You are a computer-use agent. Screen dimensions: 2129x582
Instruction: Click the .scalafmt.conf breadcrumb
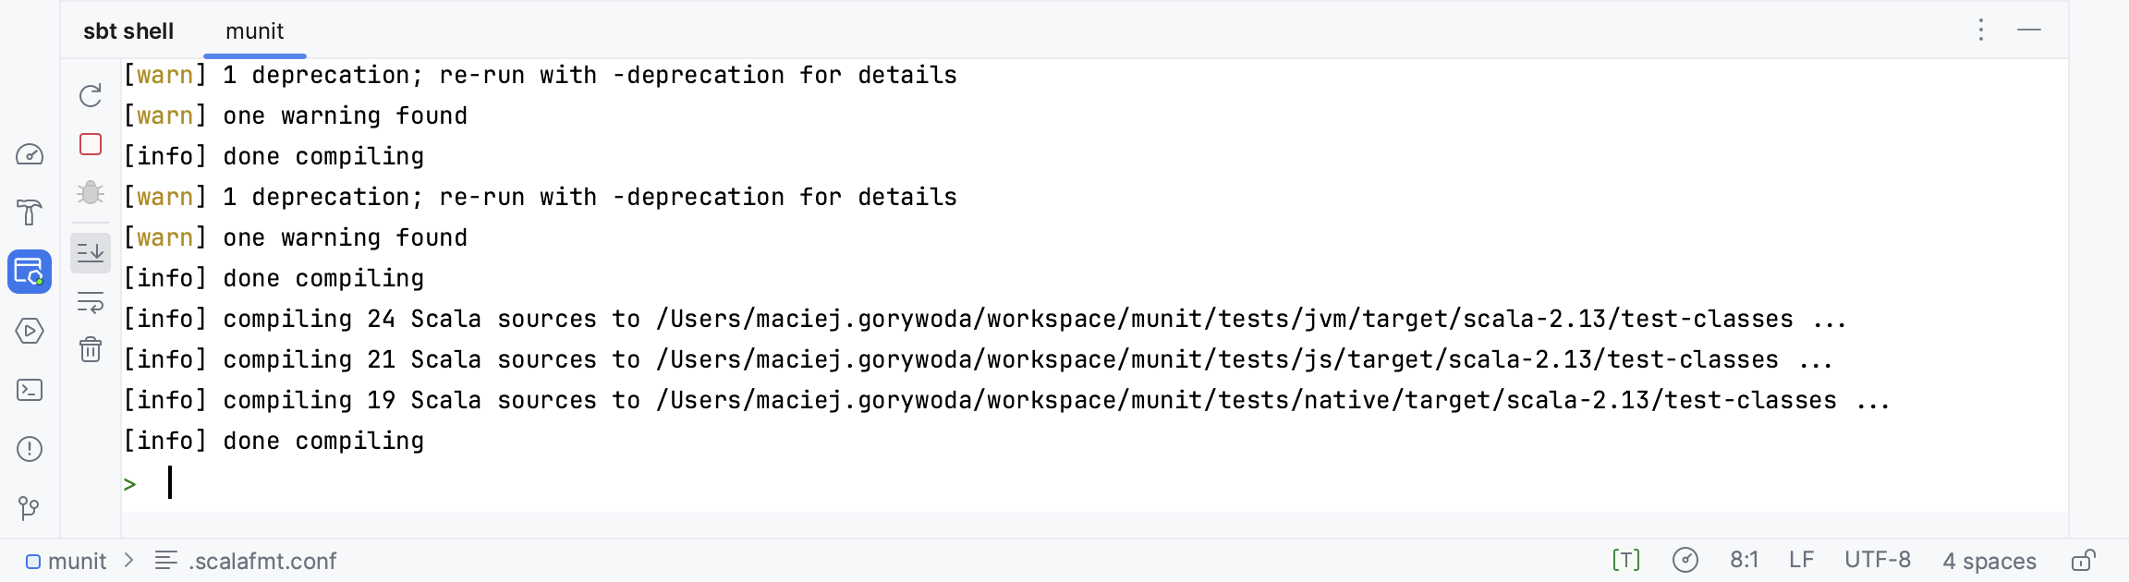pos(262,561)
